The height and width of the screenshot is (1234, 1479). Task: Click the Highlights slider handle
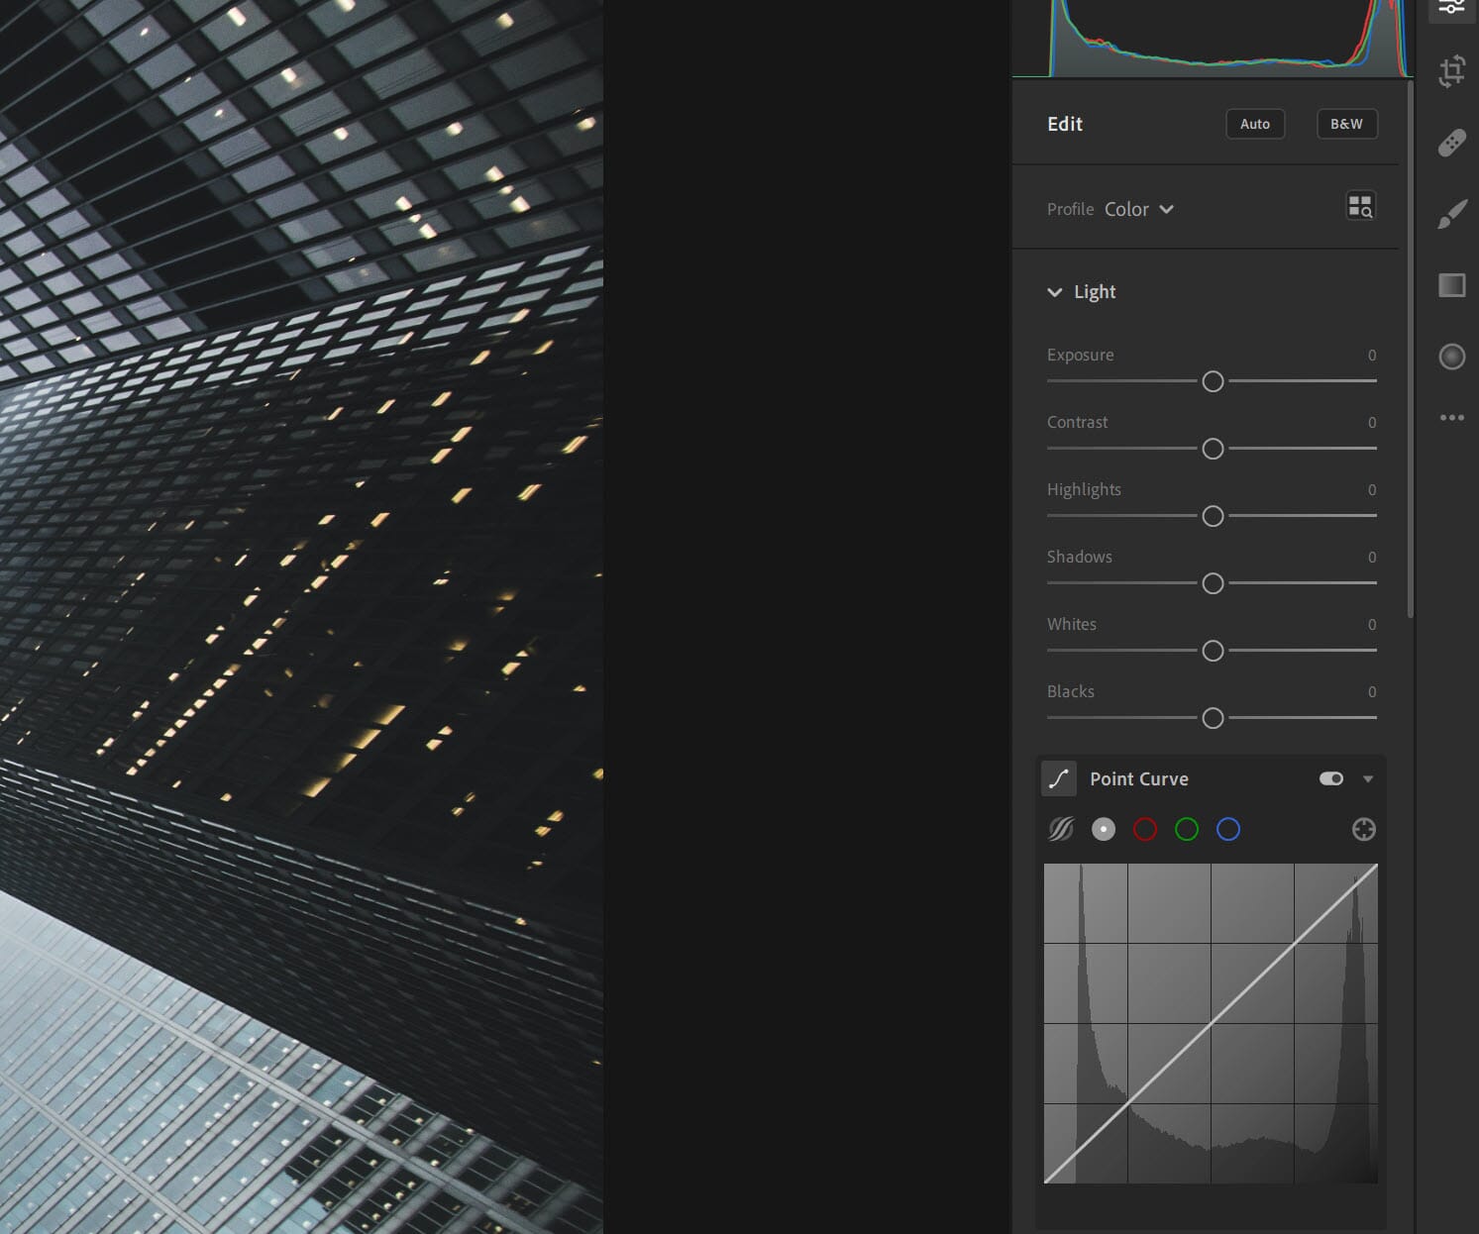[1213, 516]
